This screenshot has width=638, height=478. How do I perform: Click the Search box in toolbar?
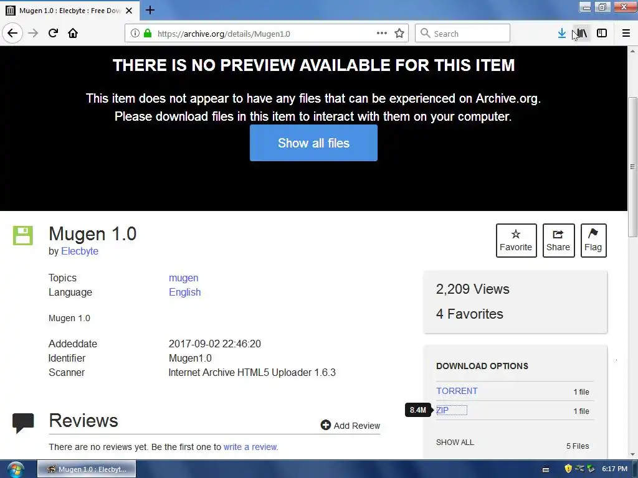(x=463, y=34)
